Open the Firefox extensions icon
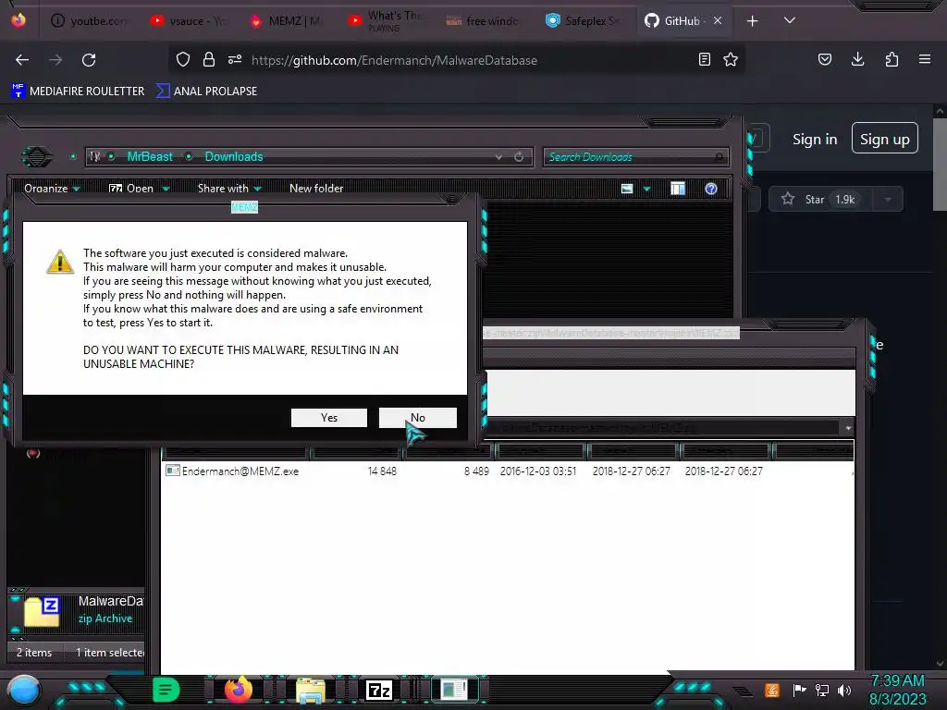The height and width of the screenshot is (710, 947). [892, 59]
